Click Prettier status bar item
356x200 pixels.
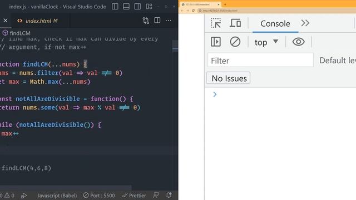click(133, 196)
